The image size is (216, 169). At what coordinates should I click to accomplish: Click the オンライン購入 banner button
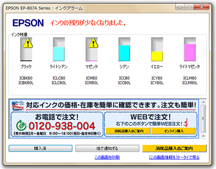point(173,131)
